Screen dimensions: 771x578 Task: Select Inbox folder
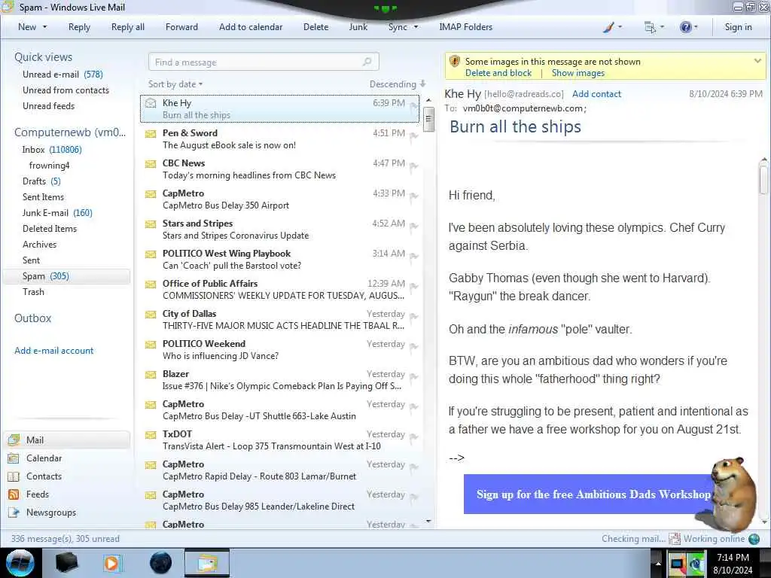[x=52, y=150]
